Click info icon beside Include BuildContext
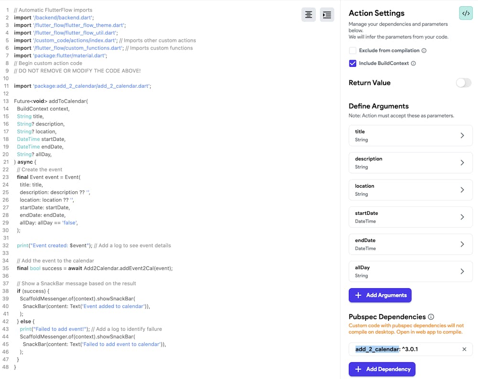Screen dimensions: 478x379 click(413, 63)
